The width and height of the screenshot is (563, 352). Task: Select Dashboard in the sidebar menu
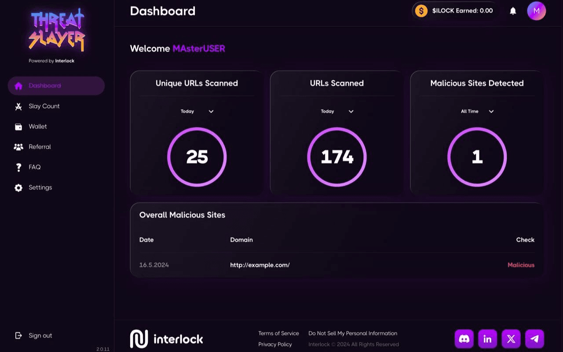(56, 86)
